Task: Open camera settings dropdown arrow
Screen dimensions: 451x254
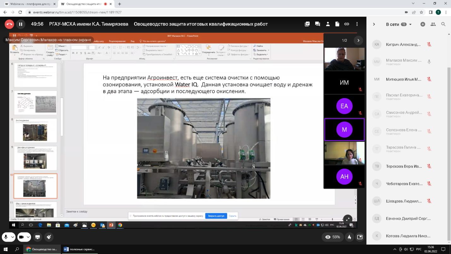Action: (x=28, y=237)
